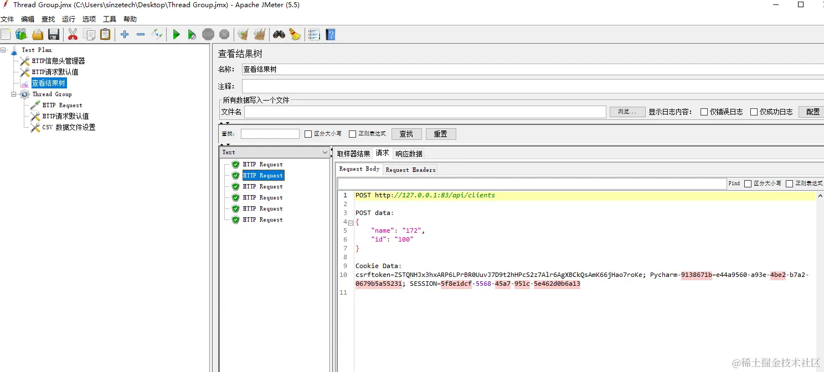Open the Text renderer dropdown
The height and width of the screenshot is (372, 824).
pyautogui.click(x=275, y=152)
